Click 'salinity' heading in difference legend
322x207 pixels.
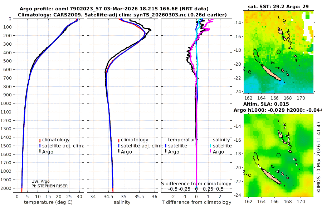pyautogui.click(x=221, y=140)
